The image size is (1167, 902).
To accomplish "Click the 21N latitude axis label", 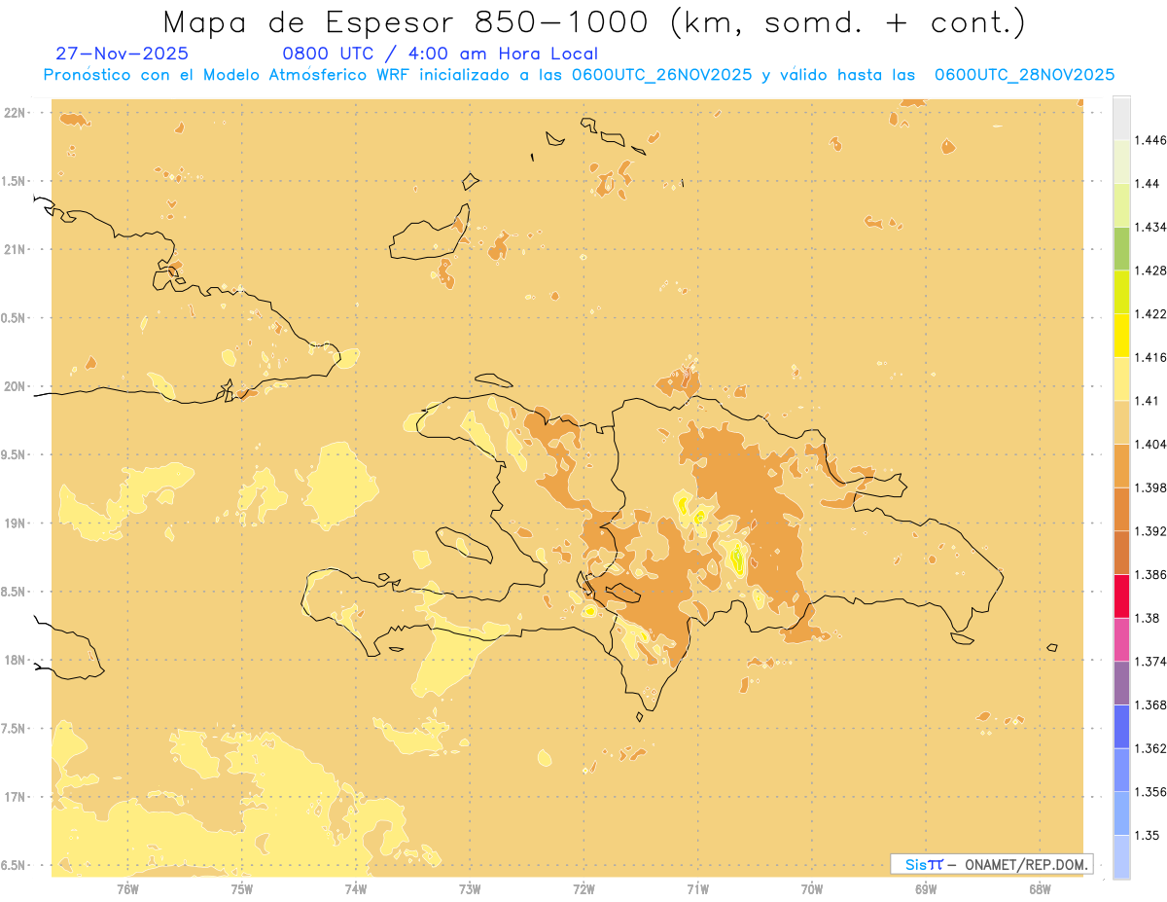I will [15, 249].
